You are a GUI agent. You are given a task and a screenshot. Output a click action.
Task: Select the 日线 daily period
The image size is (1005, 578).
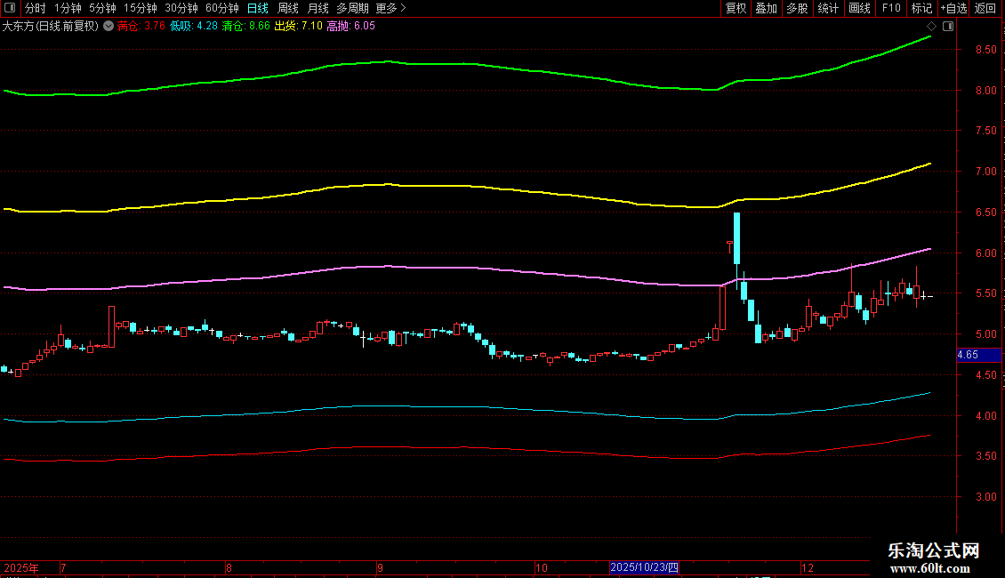coord(258,8)
